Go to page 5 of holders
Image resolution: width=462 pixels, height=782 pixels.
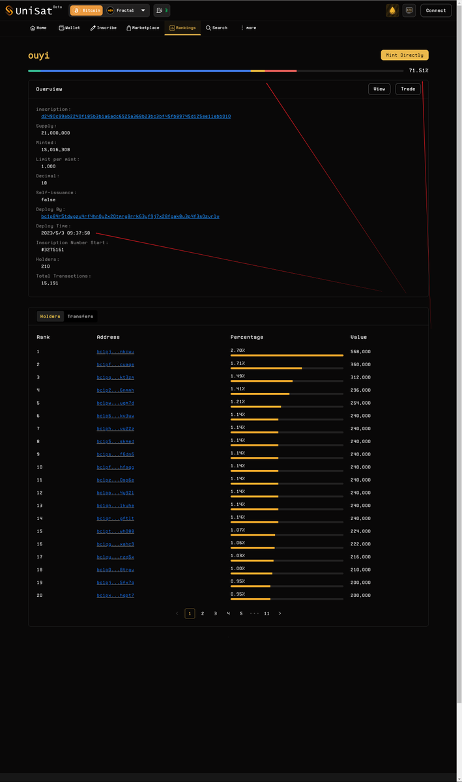click(x=241, y=613)
